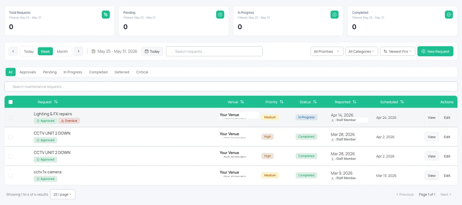
Task: Check the cctv 1x camera row checkbox
Action: [x=11, y=176]
